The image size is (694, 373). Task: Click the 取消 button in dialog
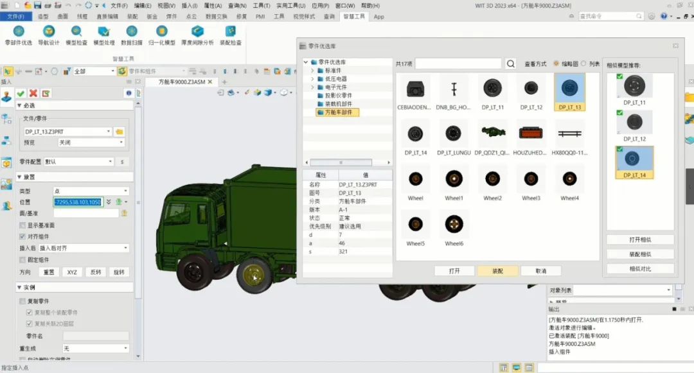coord(540,271)
